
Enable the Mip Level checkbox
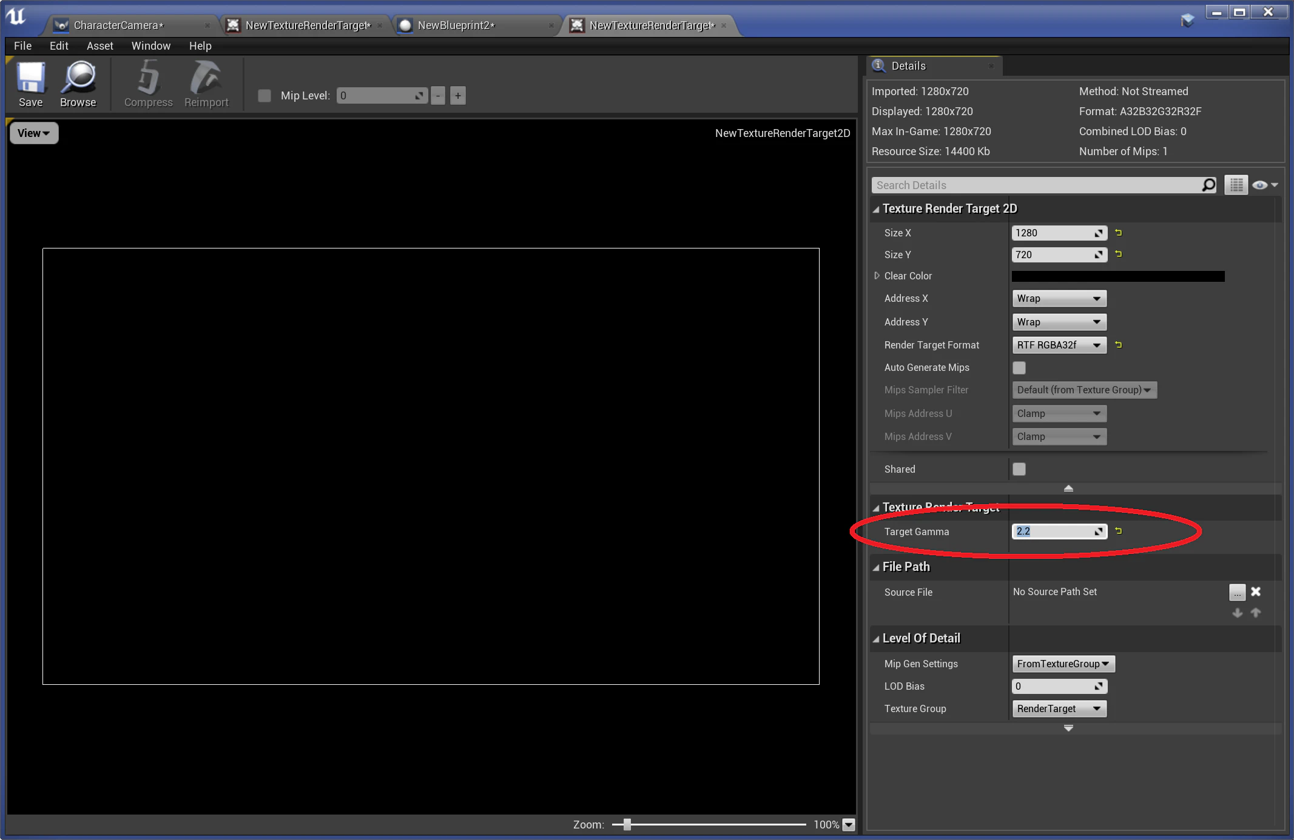point(265,95)
